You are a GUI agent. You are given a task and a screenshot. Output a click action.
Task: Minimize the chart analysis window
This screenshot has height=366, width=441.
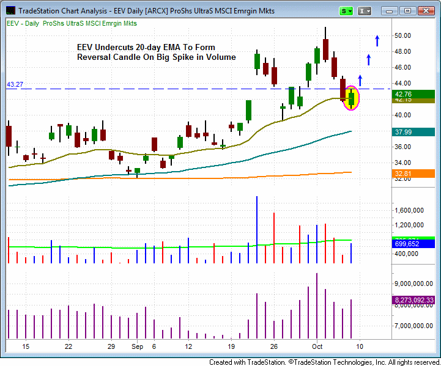(x=390, y=11)
